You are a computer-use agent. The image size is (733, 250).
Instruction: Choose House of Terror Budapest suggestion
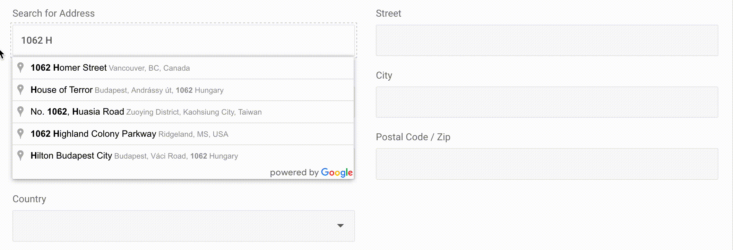point(183,90)
